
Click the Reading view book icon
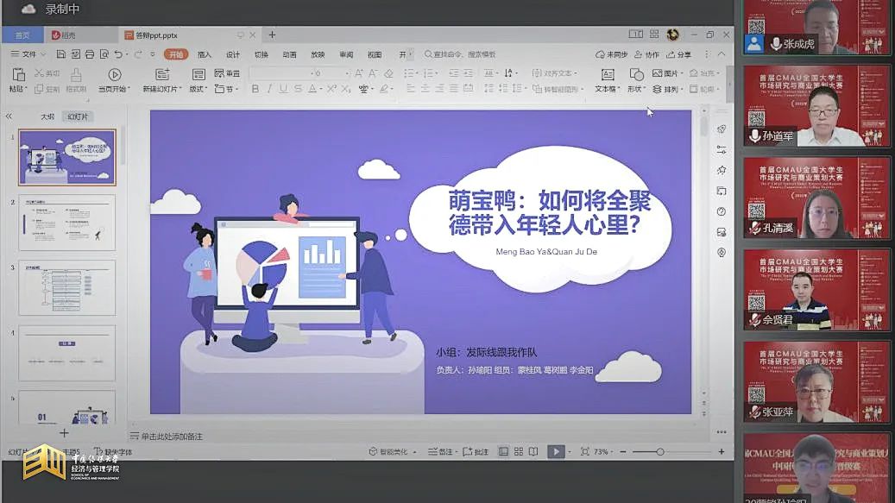tap(533, 452)
